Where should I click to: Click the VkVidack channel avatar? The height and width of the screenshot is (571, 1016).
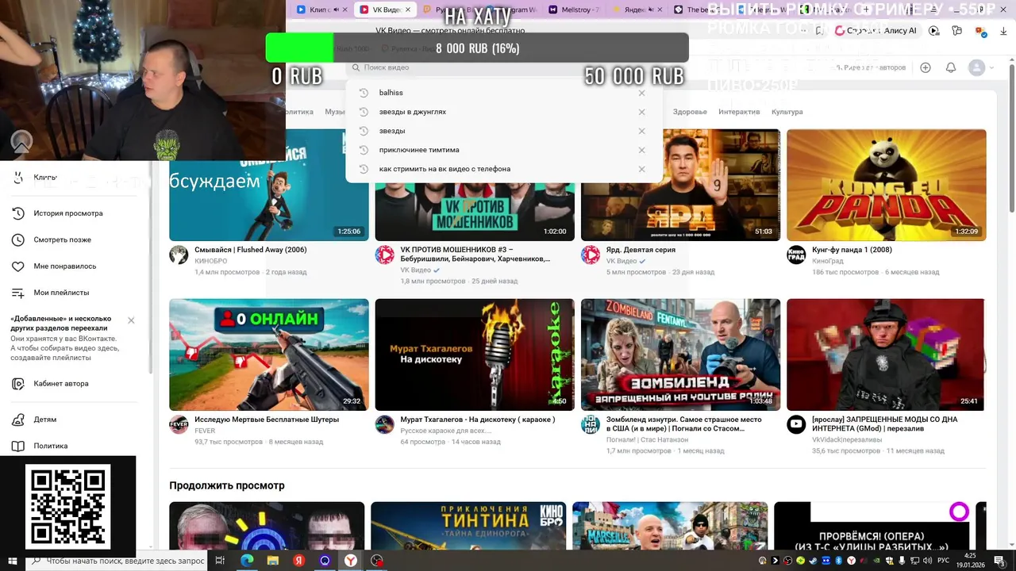[x=796, y=424]
